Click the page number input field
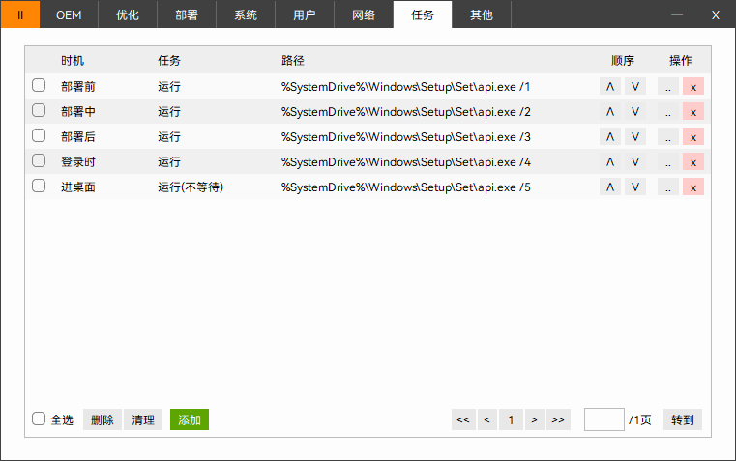736x461 pixels. pyautogui.click(x=604, y=419)
